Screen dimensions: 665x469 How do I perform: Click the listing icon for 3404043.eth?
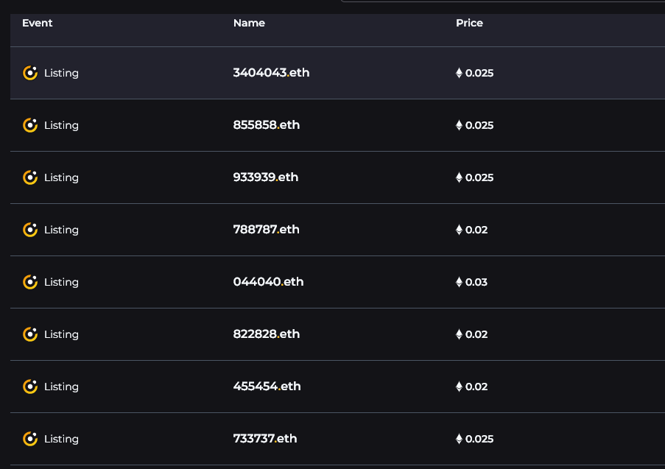tap(30, 73)
